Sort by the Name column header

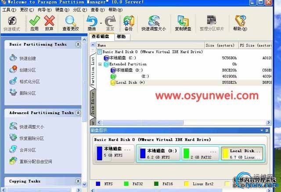coord(150,45)
